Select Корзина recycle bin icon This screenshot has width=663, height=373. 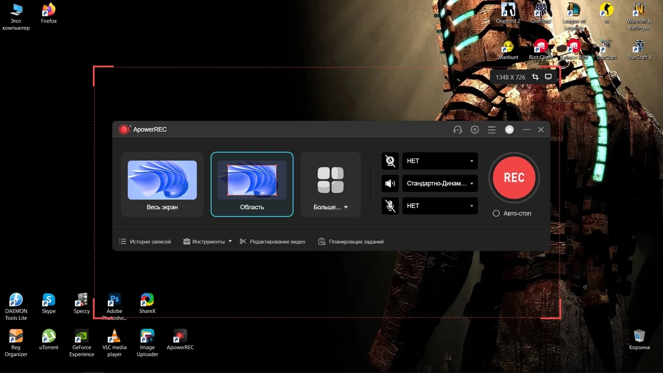[639, 340]
